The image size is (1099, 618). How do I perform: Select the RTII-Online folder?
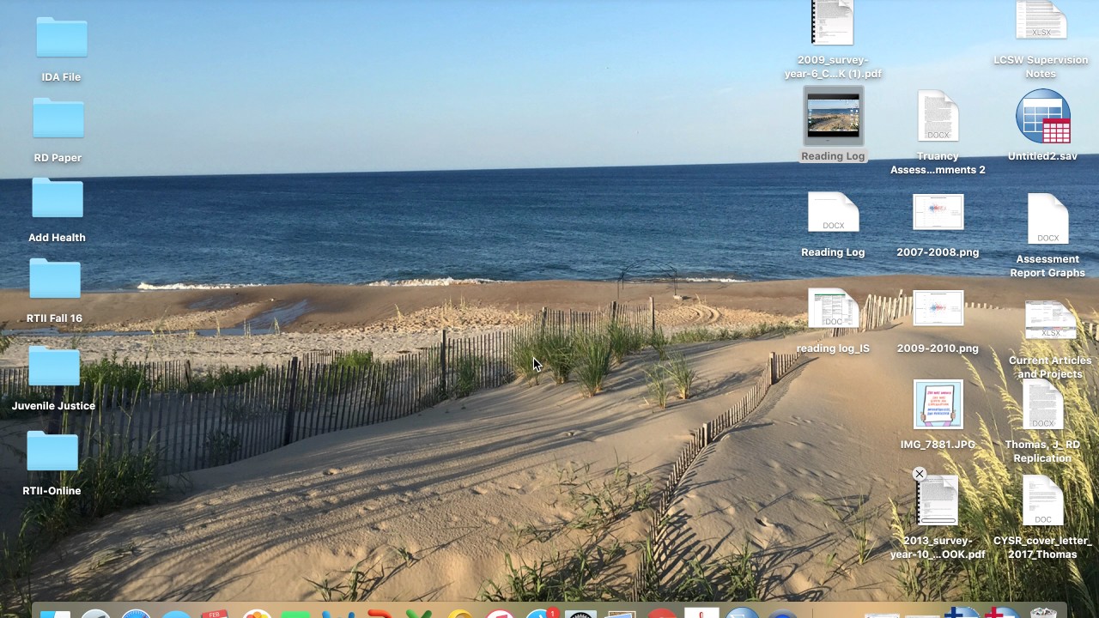52,452
